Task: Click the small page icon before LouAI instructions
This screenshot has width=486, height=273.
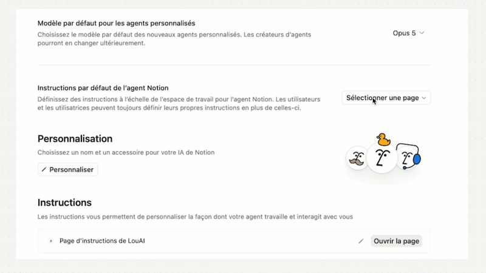Action: (x=51, y=241)
